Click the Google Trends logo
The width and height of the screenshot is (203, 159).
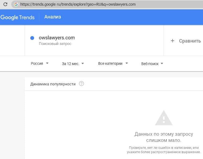point(17,17)
